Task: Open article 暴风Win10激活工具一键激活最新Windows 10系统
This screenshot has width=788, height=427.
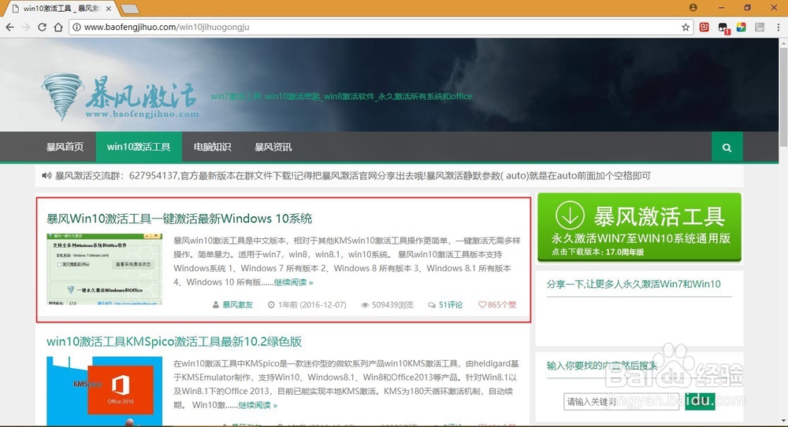Action: click(x=180, y=219)
